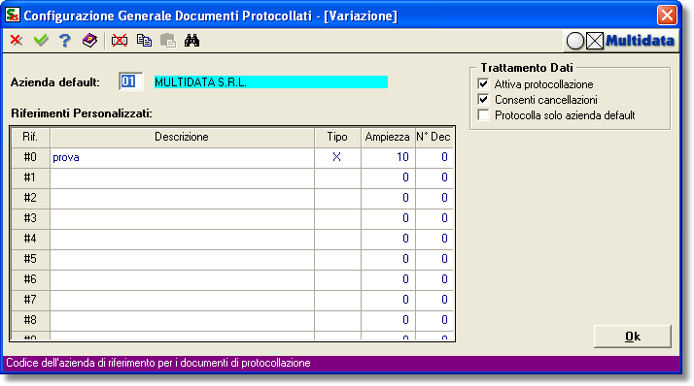Screen dimensions: 694x386
Task: Click the MULTIDATA S.R.L. company name field
Action: 271,82
